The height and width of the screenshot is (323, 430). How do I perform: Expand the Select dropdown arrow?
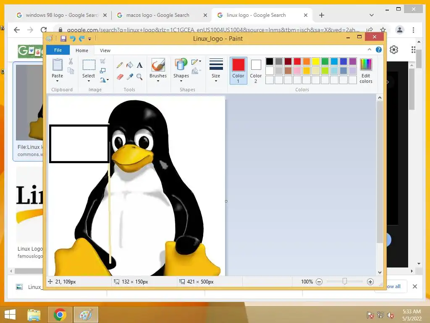point(89,81)
